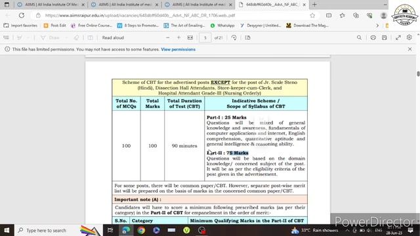The image size is (420, 236).
Task: Click the 'Total Duration of Test (CBT)' header
Action: pos(184,104)
